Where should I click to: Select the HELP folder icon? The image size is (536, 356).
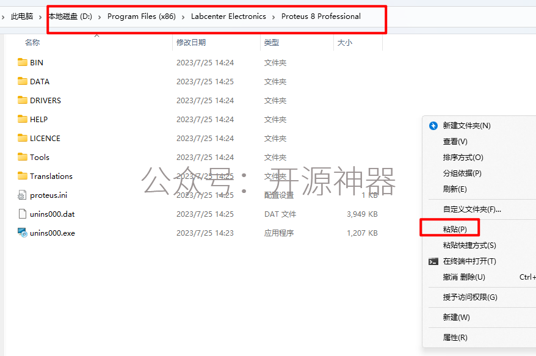(23, 119)
